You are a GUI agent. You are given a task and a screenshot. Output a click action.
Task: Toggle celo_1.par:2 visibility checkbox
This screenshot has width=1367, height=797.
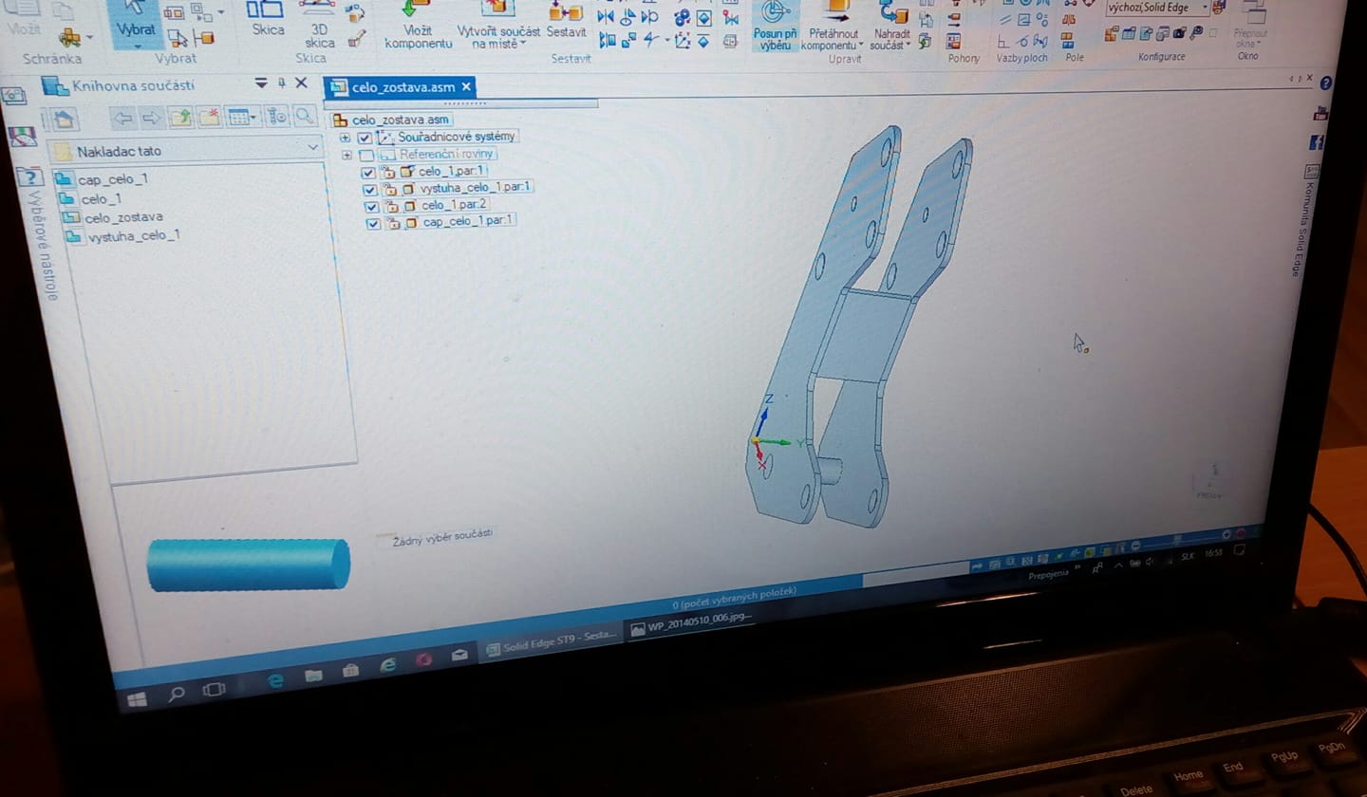(x=372, y=207)
